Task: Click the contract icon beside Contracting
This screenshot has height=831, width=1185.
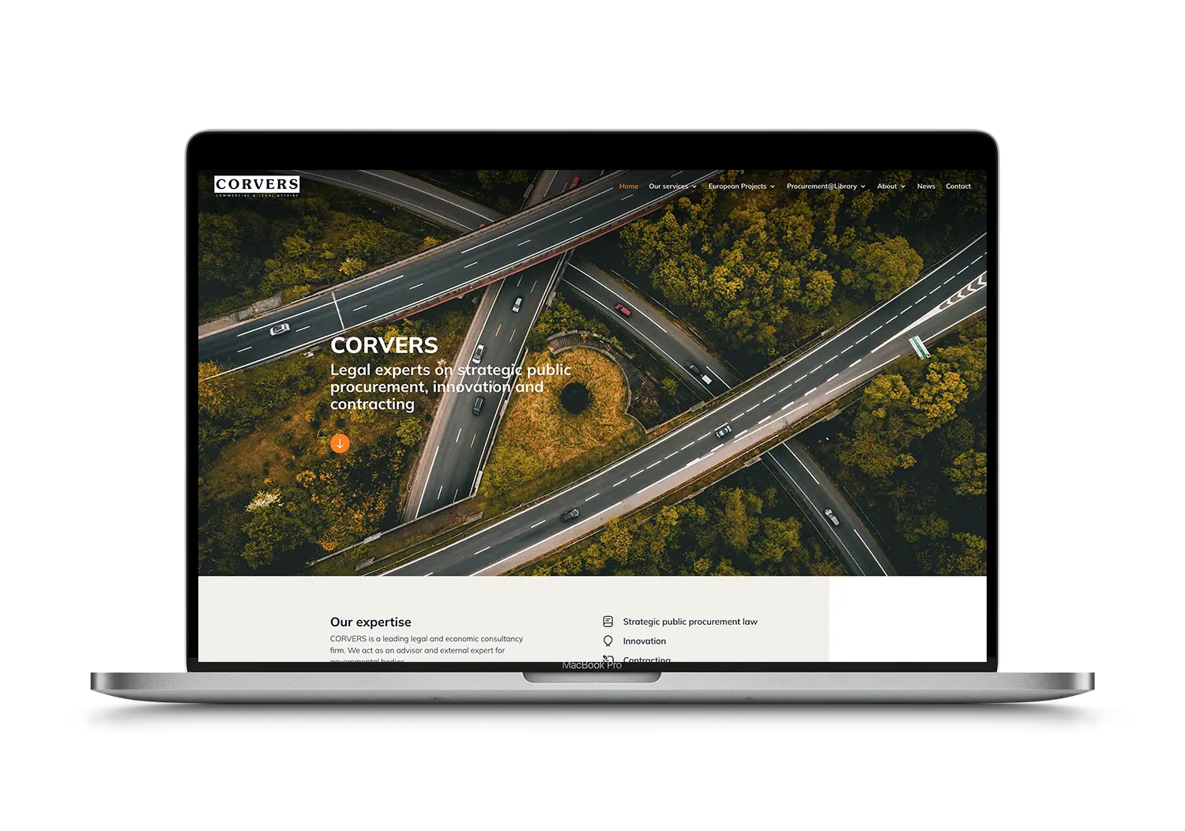Action: coord(608,659)
